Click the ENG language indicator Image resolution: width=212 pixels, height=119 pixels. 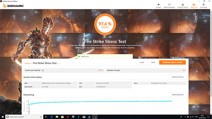196,117
